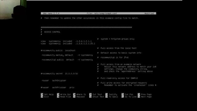Click the 'rocommunity6 is for IPv6' comment

[113, 58]
